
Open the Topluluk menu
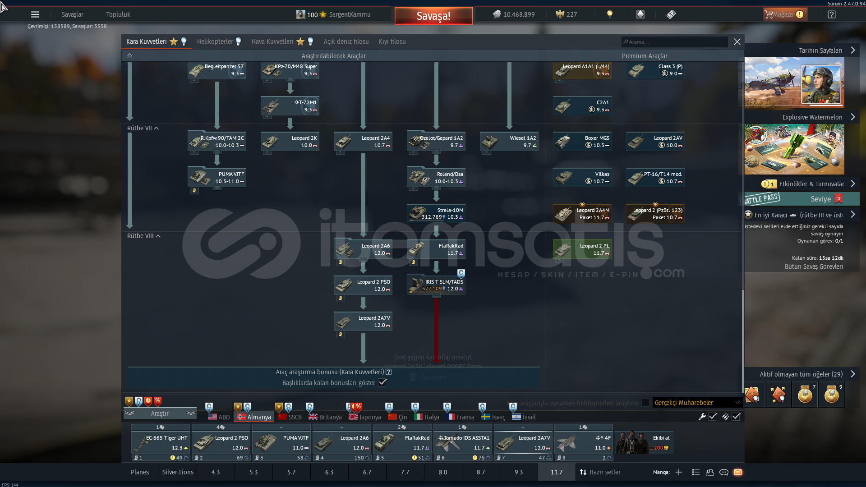(118, 14)
